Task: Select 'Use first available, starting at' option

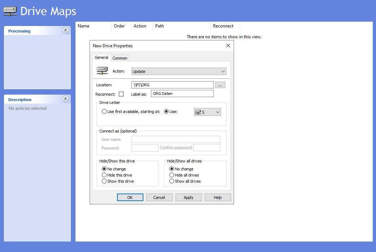Action: click(104, 112)
